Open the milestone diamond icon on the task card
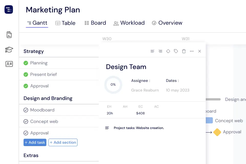The width and height of the screenshot is (246, 164). (x=168, y=51)
